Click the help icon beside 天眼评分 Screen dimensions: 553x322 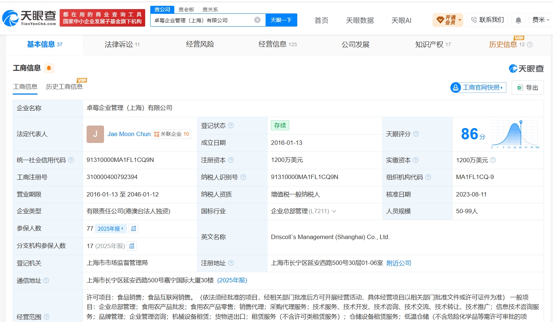pos(416,134)
